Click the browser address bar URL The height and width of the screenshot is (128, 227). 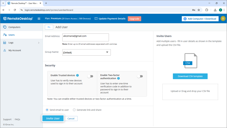pyautogui.click(x=49, y=10)
